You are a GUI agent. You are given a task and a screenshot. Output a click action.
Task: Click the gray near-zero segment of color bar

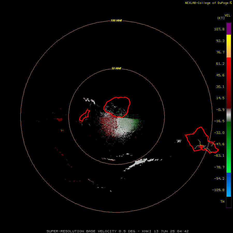click(x=229, y=115)
